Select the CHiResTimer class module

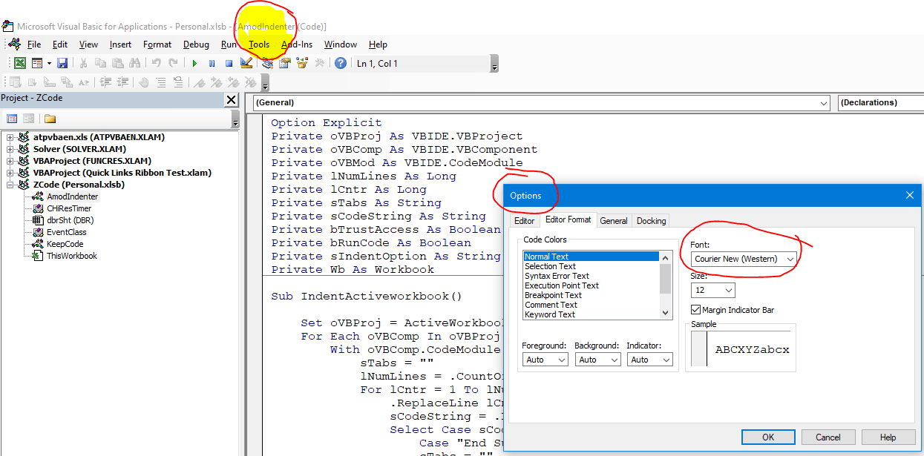pos(69,208)
